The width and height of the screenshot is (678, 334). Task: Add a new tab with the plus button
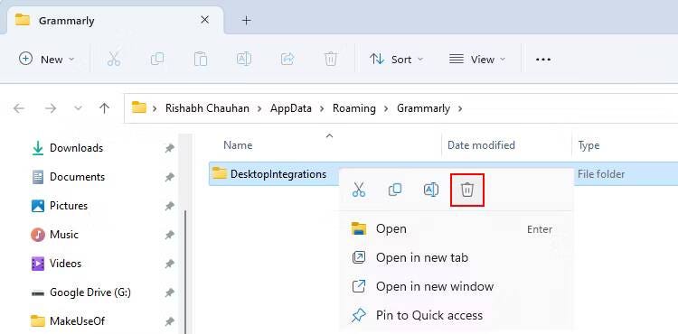pos(247,20)
